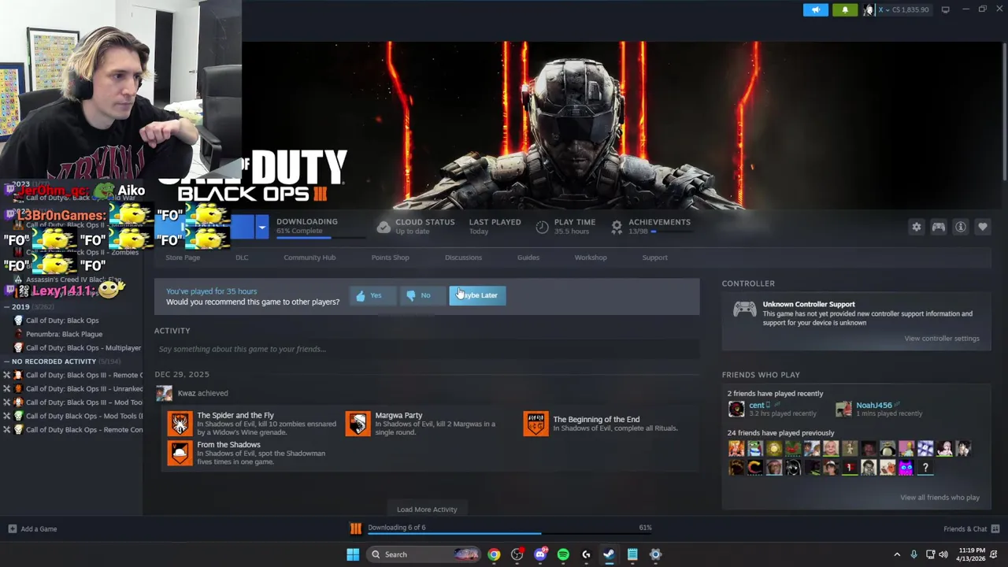Open the Margwa Party achievement icon

tap(358, 424)
